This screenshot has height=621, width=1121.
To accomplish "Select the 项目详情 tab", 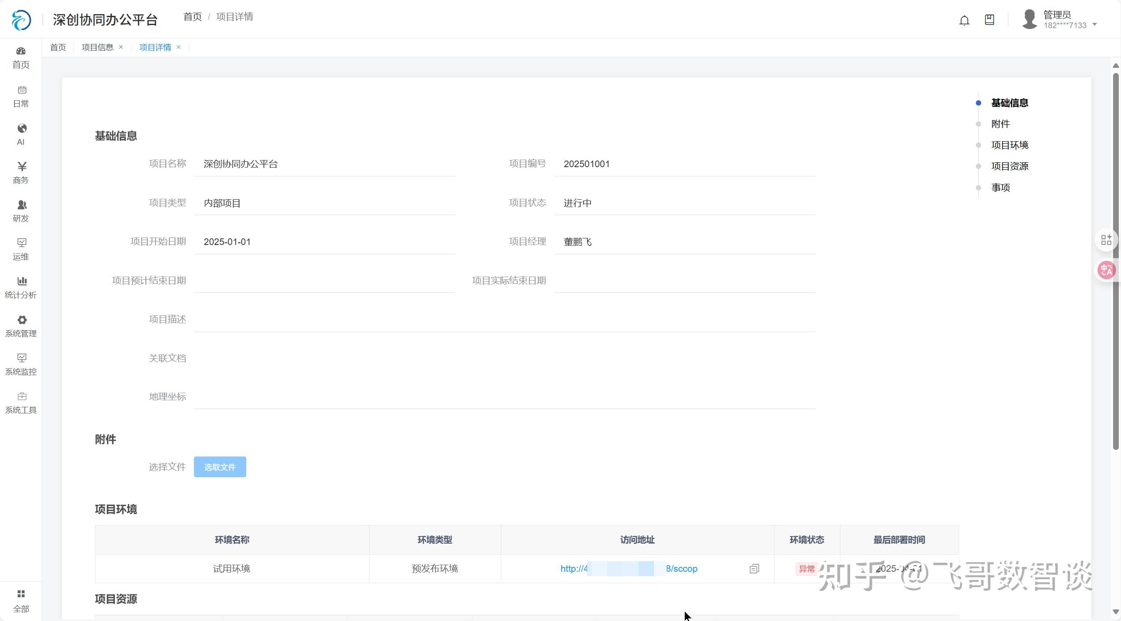I will point(156,47).
